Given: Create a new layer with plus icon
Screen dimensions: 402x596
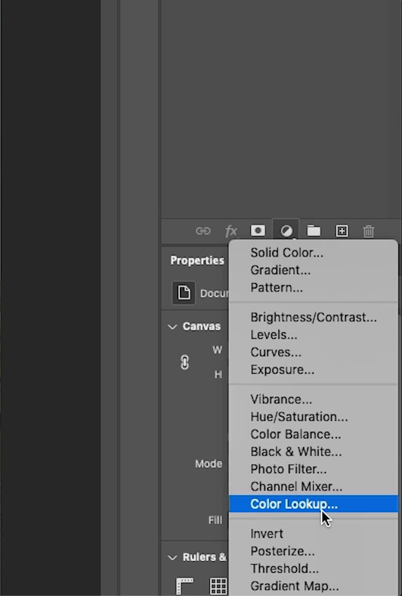Looking at the screenshot, I should (x=342, y=231).
